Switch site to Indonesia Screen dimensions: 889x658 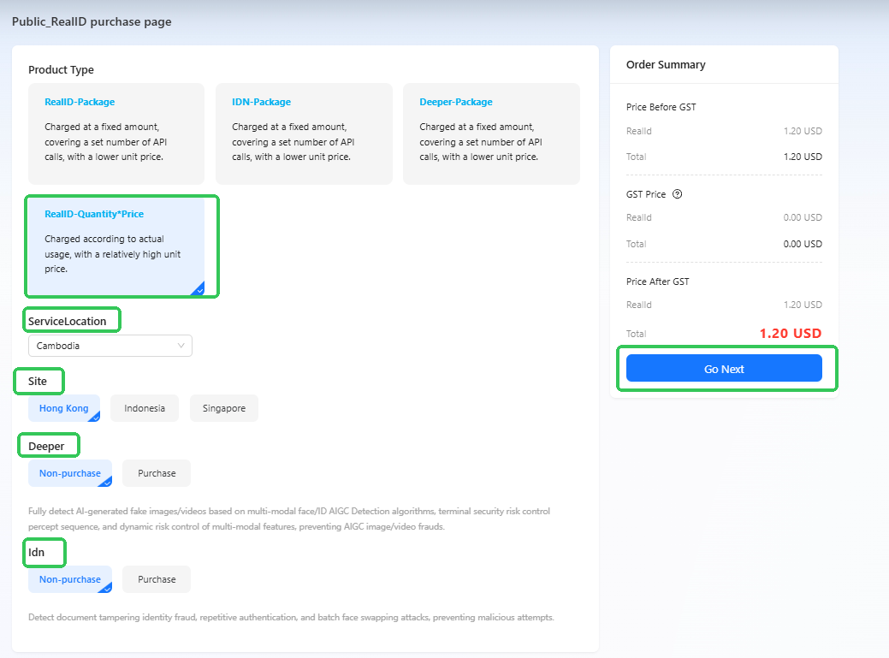click(145, 408)
